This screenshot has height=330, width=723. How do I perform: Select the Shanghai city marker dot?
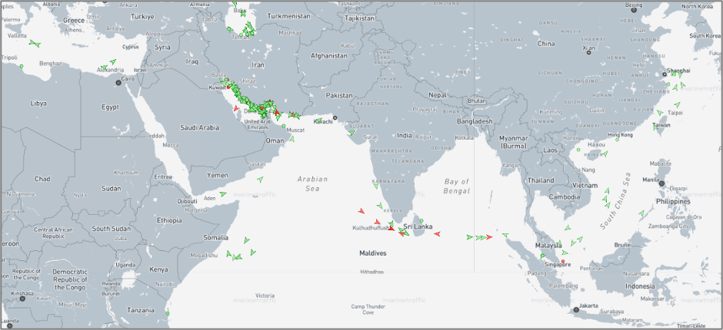[665, 74]
